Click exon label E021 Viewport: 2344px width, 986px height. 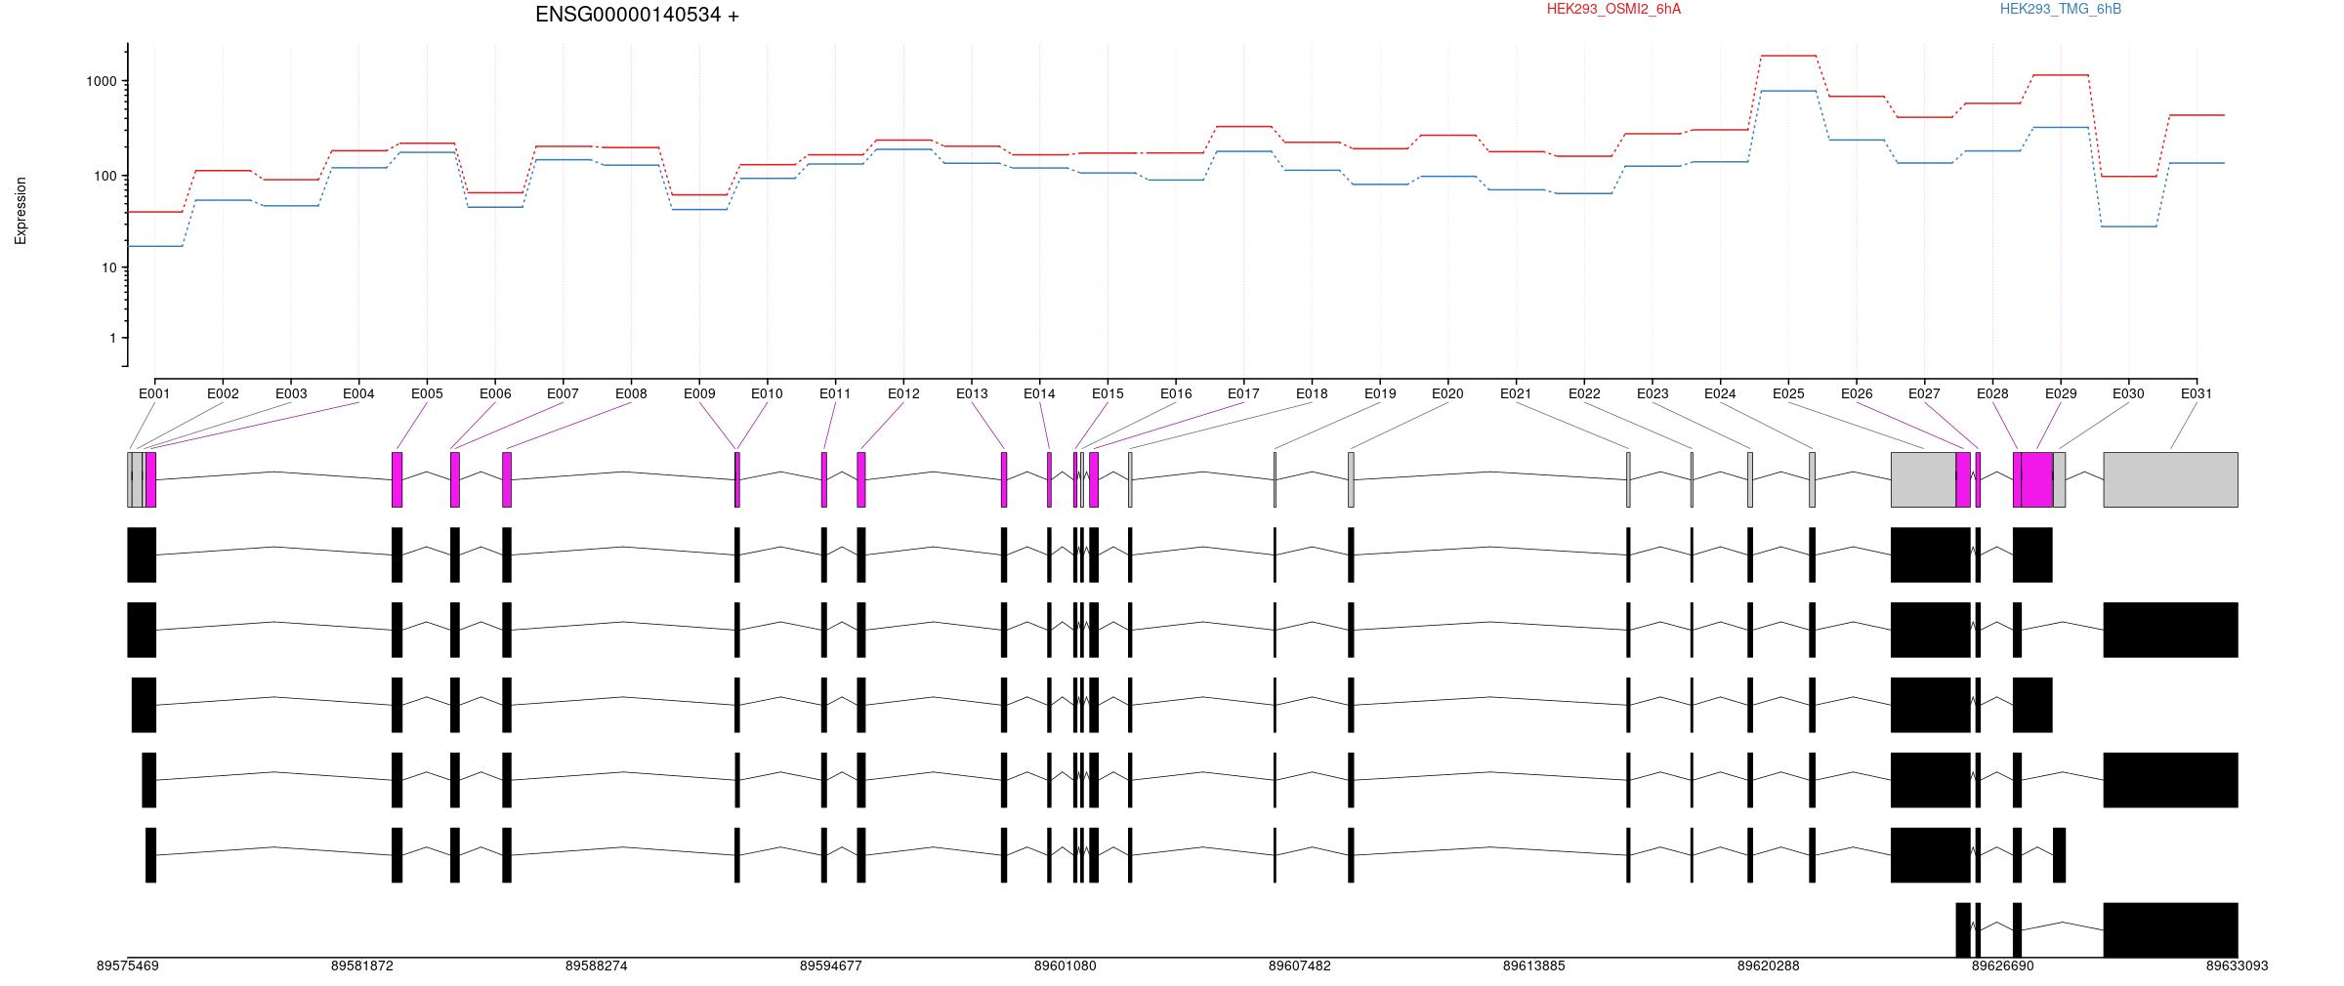[1516, 393]
